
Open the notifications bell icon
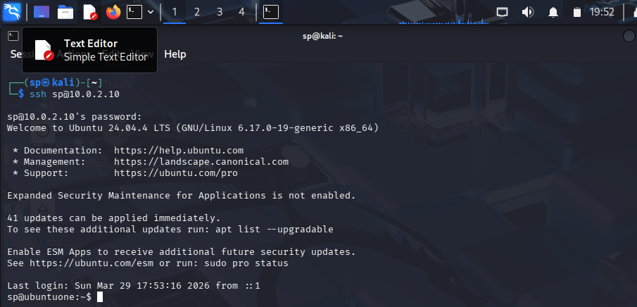pyautogui.click(x=553, y=13)
